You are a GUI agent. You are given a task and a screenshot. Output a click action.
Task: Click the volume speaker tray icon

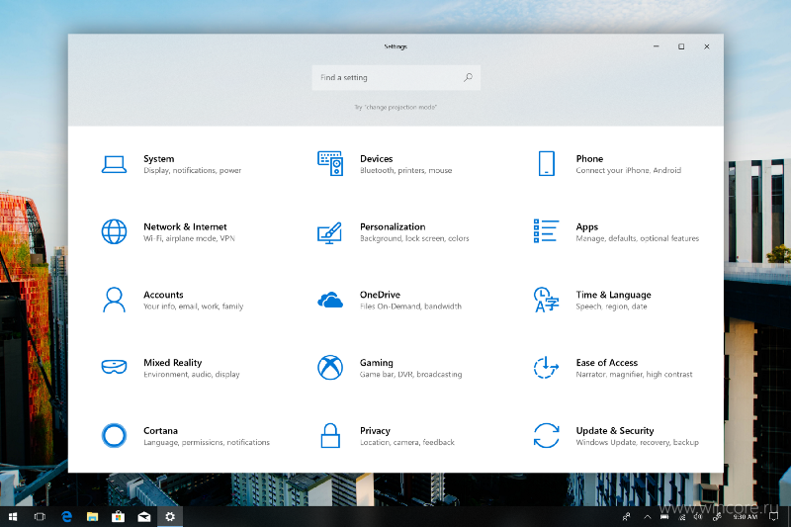click(699, 517)
